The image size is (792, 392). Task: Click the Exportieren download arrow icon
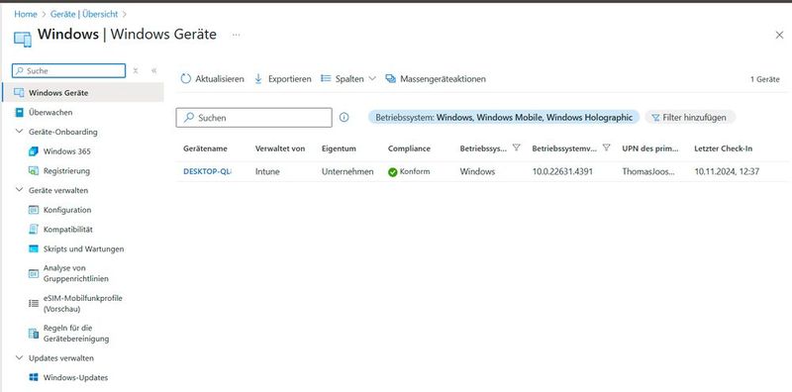(258, 79)
